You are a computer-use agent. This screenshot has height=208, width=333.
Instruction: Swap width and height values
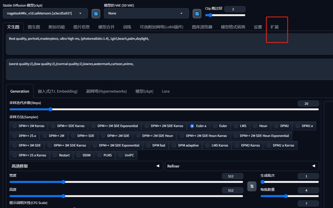coord(252,186)
